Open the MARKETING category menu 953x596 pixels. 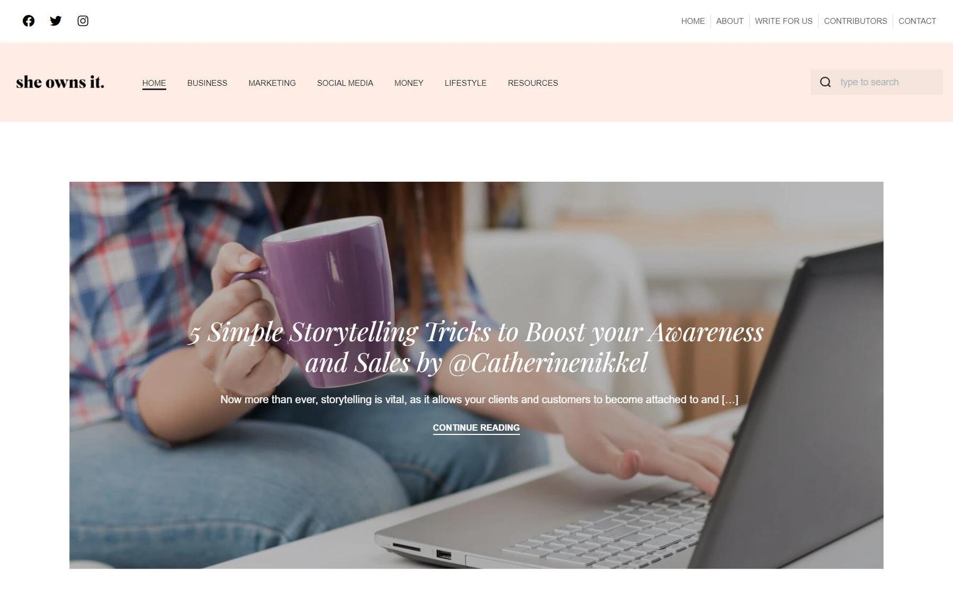(x=272, y=83)
